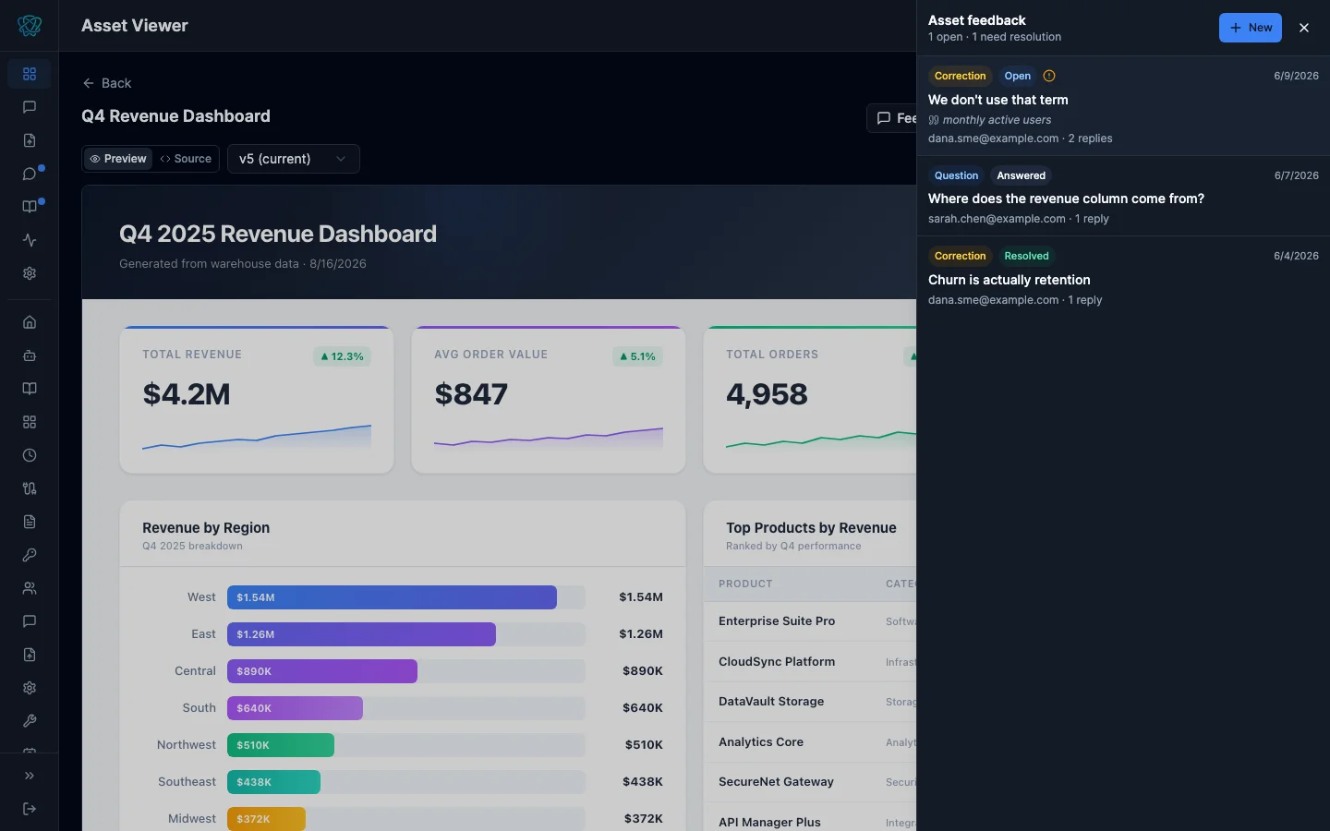Open the file upload icon below the users icon
Image resolution: width=1330 pixels, height=831 pixels.
30,655
